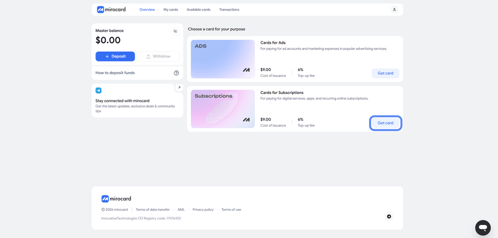
Task: Click the Telegram icon in the connect card
Action: pos(99,91)
